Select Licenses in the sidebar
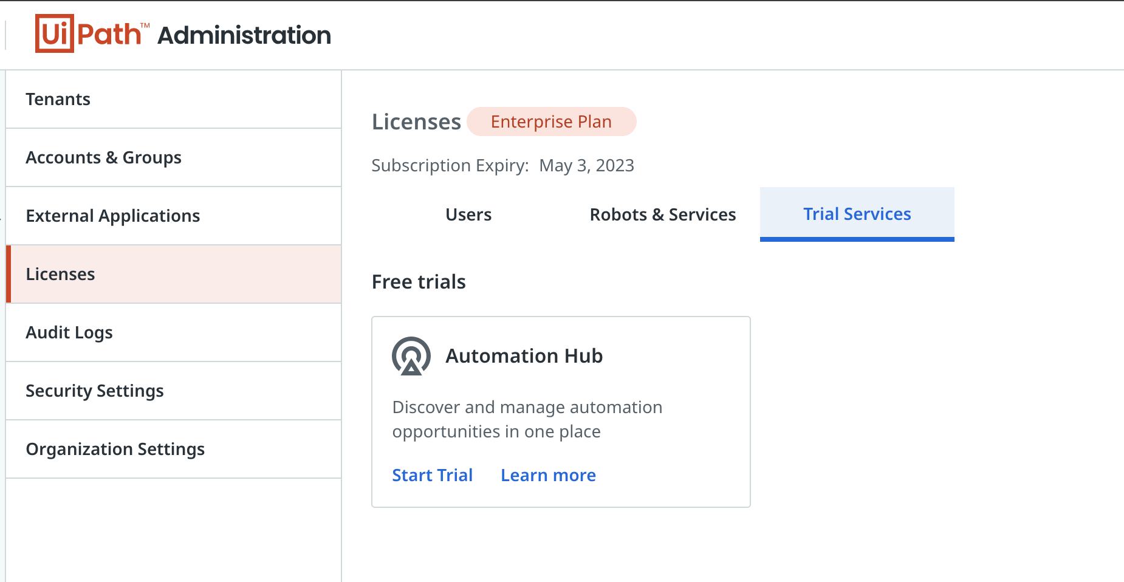This screenshot has height=582, width=1124. (61, 274)
